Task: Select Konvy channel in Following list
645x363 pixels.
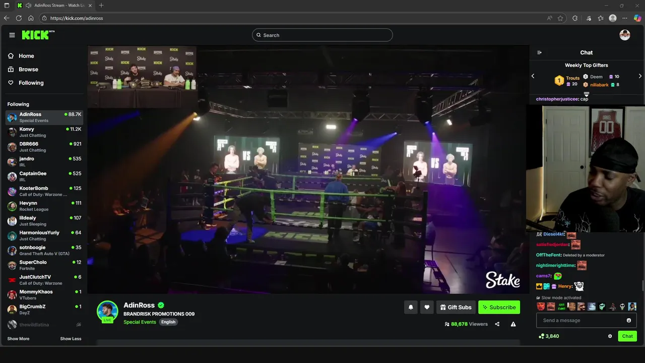Action: pyautogui.click(x=44, y=132)
